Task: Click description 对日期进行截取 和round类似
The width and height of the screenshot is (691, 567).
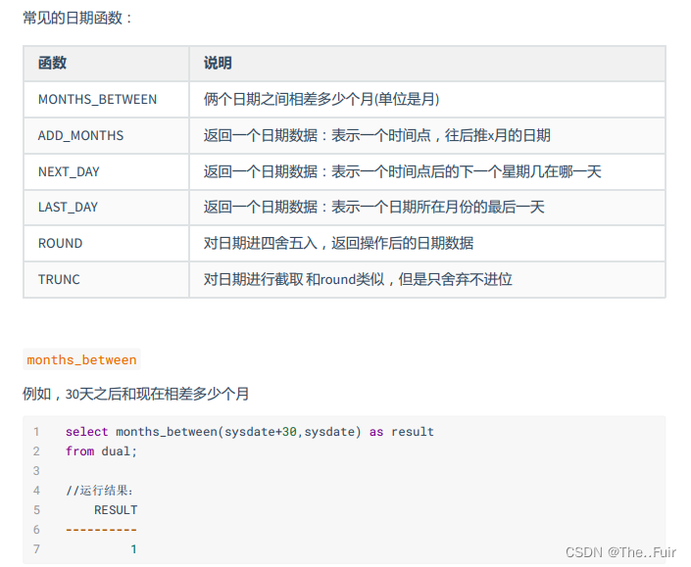Action: pos(358,279)
